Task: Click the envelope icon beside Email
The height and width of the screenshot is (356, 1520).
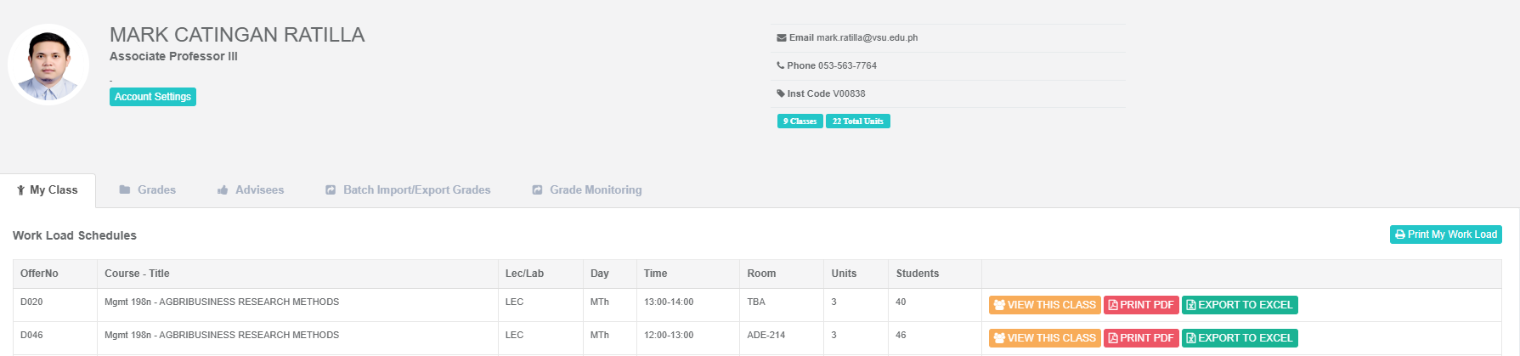Action: (781, 38)
